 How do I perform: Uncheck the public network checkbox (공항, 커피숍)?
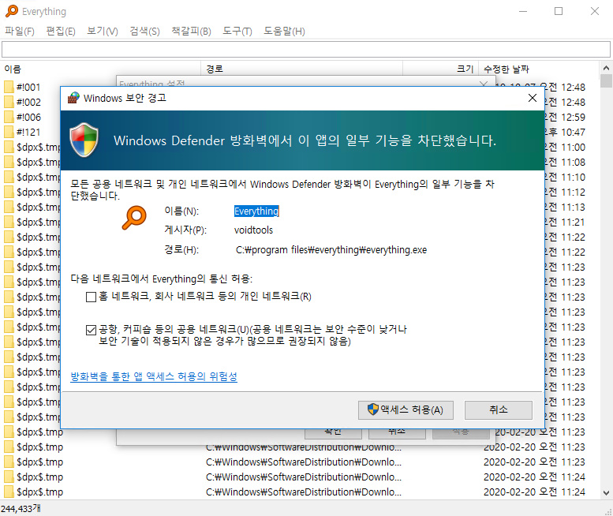(x=91, y=331)
